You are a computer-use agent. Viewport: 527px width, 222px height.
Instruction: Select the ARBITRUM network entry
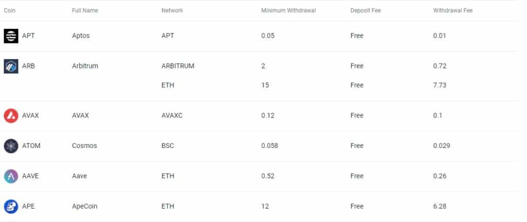178,66
